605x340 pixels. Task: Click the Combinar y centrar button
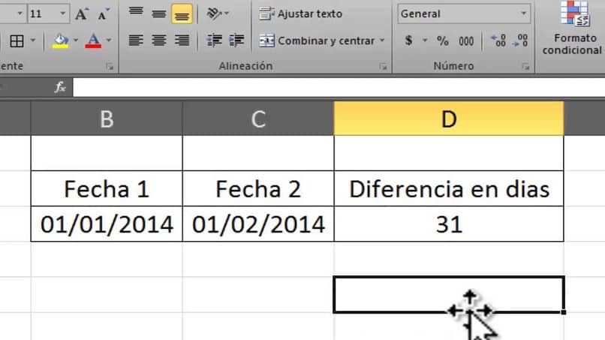[317, 41]
